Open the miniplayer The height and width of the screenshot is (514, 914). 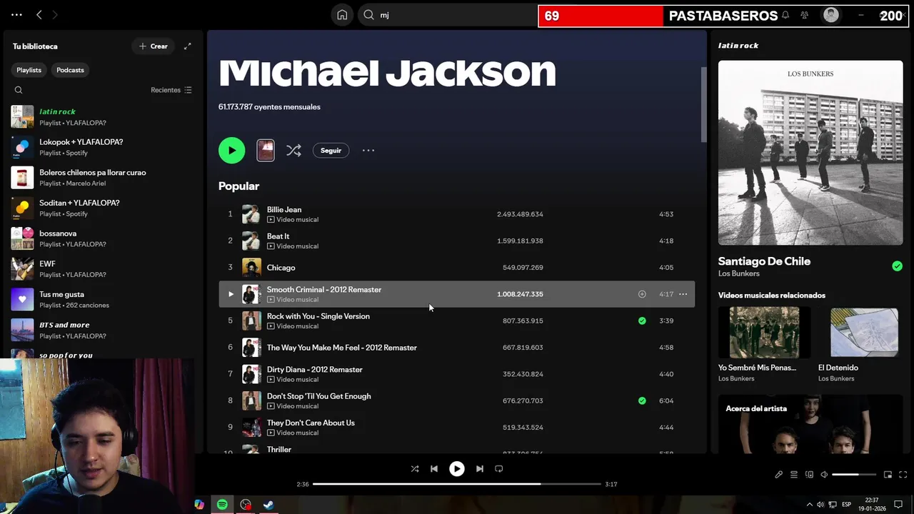[x=888, y=475]
